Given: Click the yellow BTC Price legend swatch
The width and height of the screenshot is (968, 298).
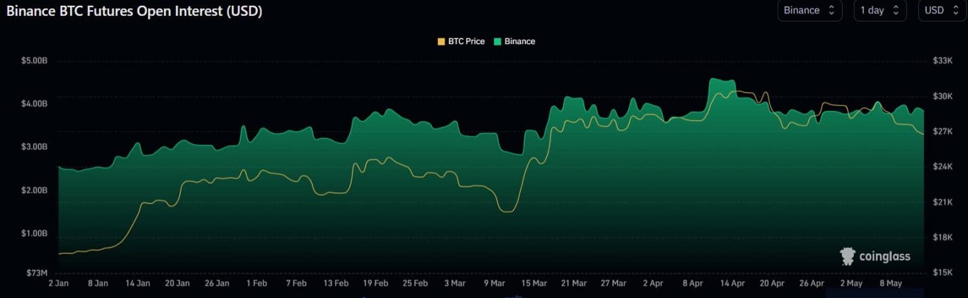Looking at the screenshot, I should point(441,41).
